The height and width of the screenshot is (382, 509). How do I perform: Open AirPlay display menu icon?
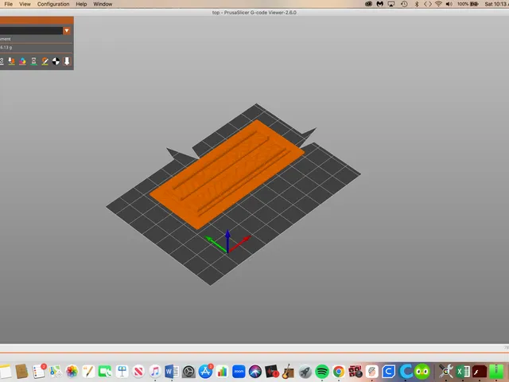[391, 4]
